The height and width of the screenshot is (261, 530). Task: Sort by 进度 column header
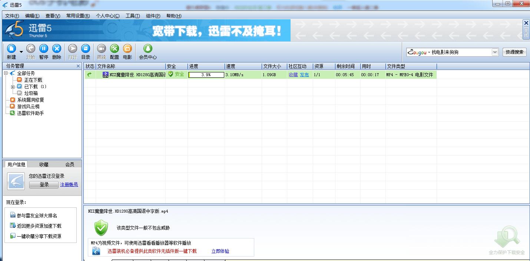(206, 66)
